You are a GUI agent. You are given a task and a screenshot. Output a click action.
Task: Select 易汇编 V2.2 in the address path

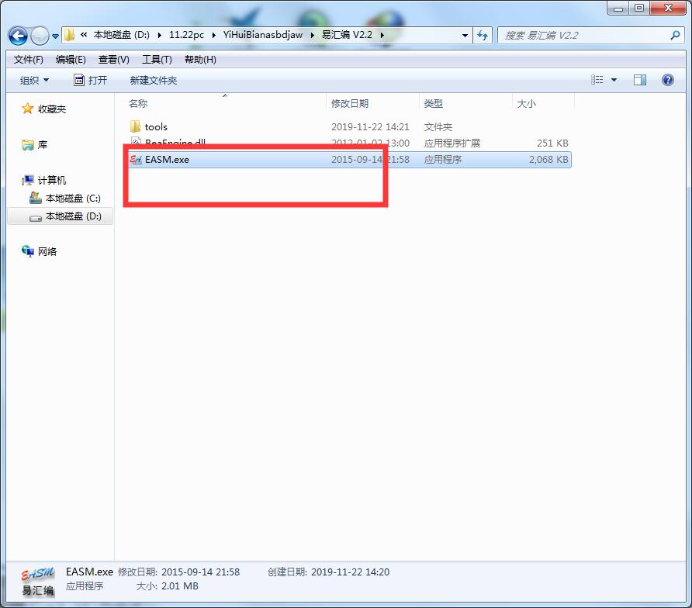click(x=347, y=35)
